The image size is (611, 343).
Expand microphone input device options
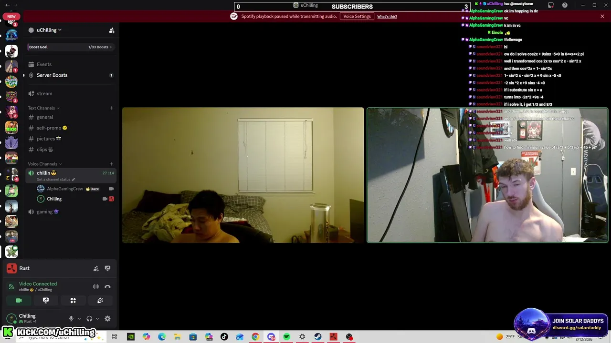click(79, 319)
